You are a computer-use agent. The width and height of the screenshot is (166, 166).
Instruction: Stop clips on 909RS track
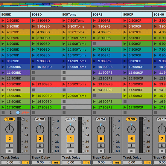pyautogui.click(x=95, y=112)
